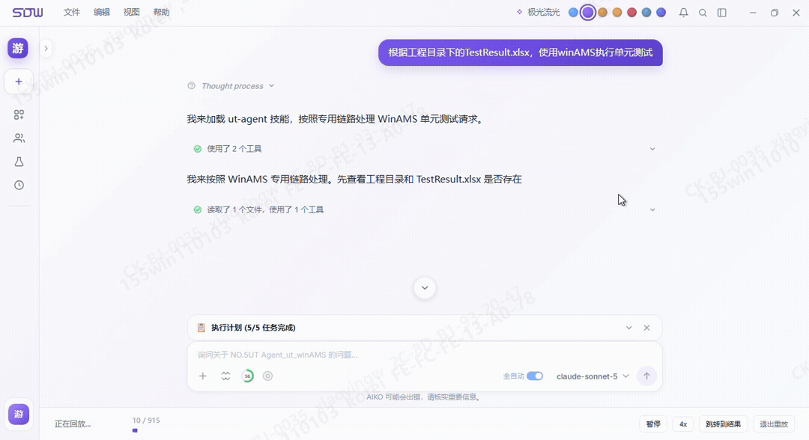Select the second orange theme swatch
This screenshot has width=809, height=440.
pyautogui.click(x=617, y=13)
